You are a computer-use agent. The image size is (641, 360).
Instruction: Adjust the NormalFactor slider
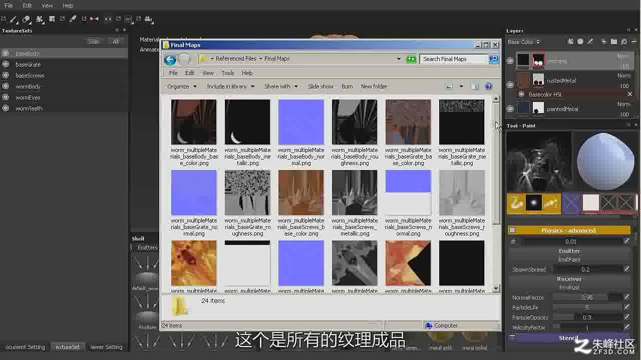tap(587, 297)
